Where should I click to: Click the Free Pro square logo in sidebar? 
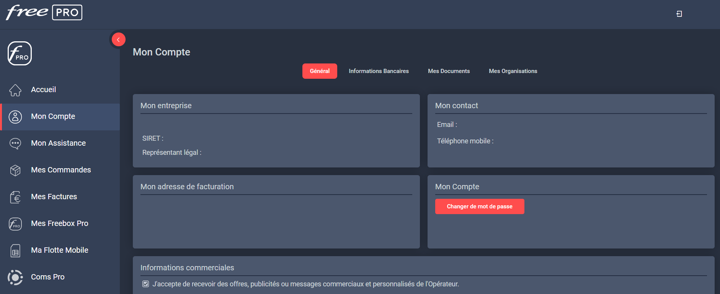tap(20, 54)
